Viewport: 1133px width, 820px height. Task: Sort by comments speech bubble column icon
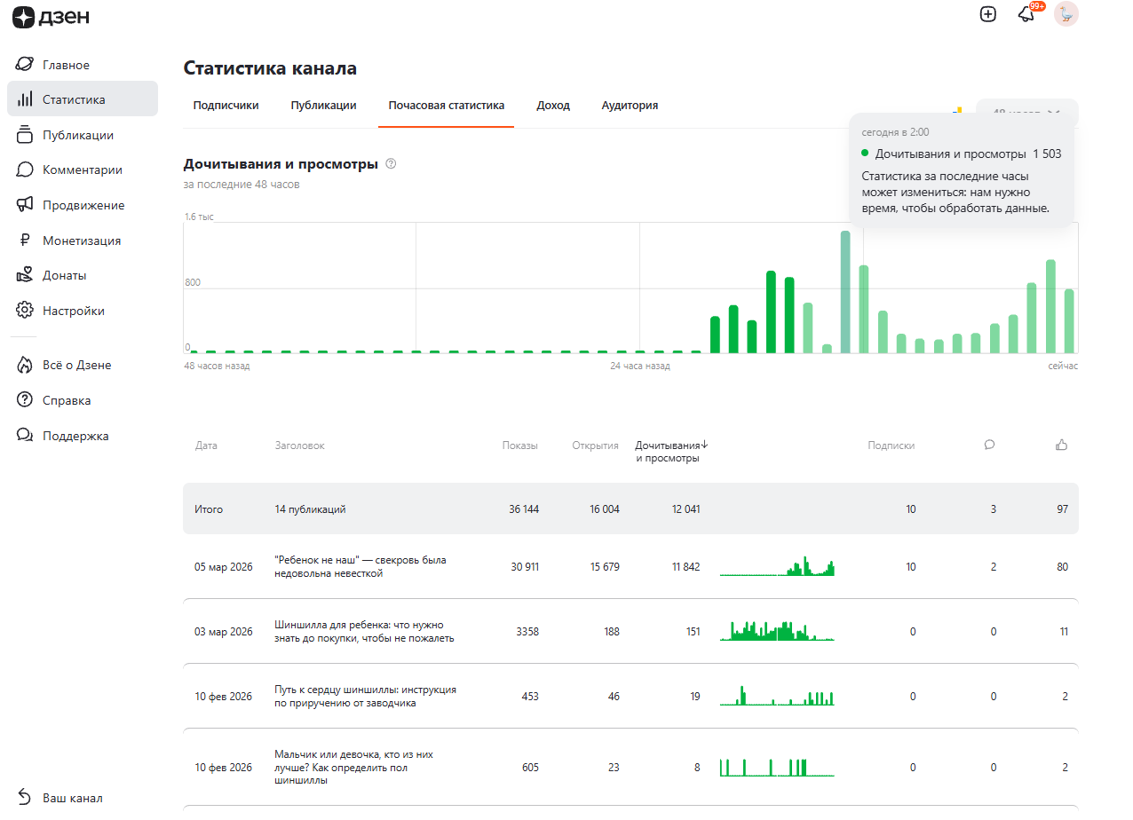coord(989,445)
